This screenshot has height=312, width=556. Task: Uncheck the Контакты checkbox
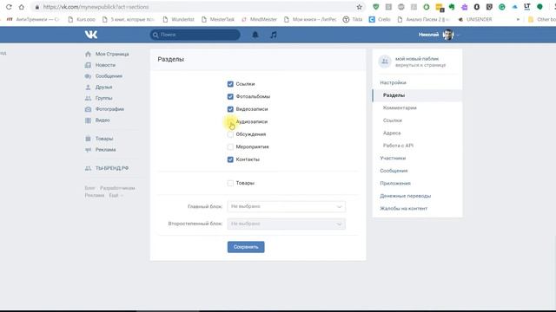point(230,159)
